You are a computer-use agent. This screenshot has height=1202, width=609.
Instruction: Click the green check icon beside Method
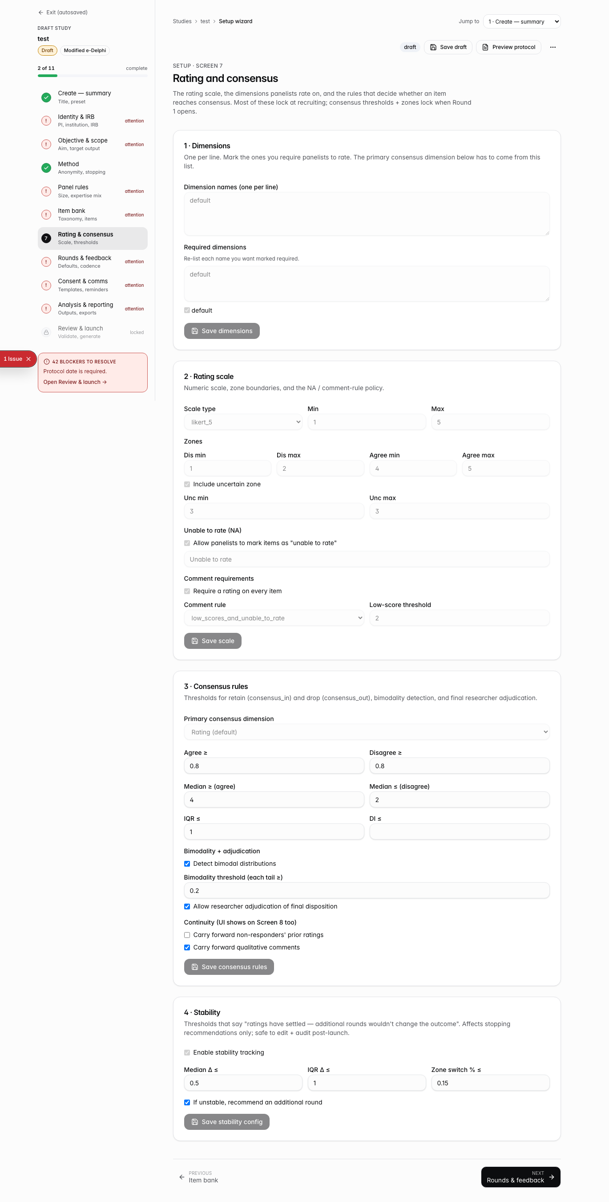46,168
